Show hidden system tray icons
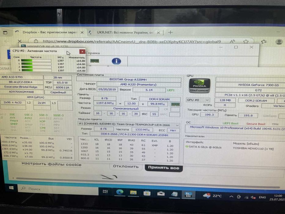This screenshot has height=214, width=285. point(231,197)
